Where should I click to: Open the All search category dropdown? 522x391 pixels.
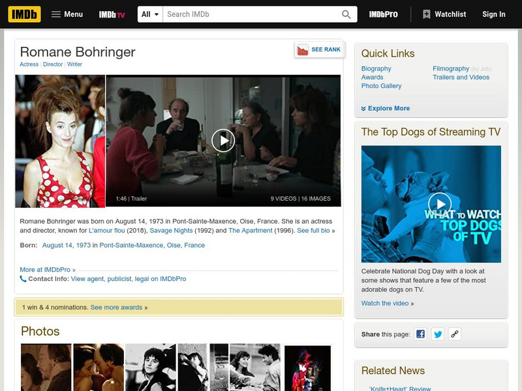[x=149, y=12]
